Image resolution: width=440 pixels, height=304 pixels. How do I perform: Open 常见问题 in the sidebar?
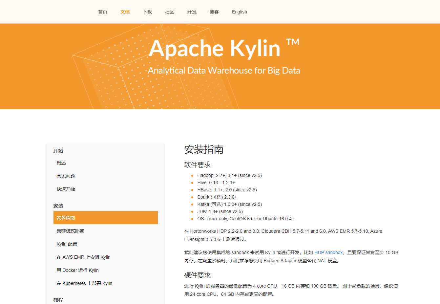pyautogui.click(x=66, y=176)
